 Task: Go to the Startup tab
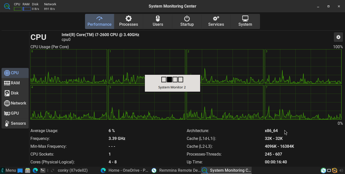click(x=187, y=21)
